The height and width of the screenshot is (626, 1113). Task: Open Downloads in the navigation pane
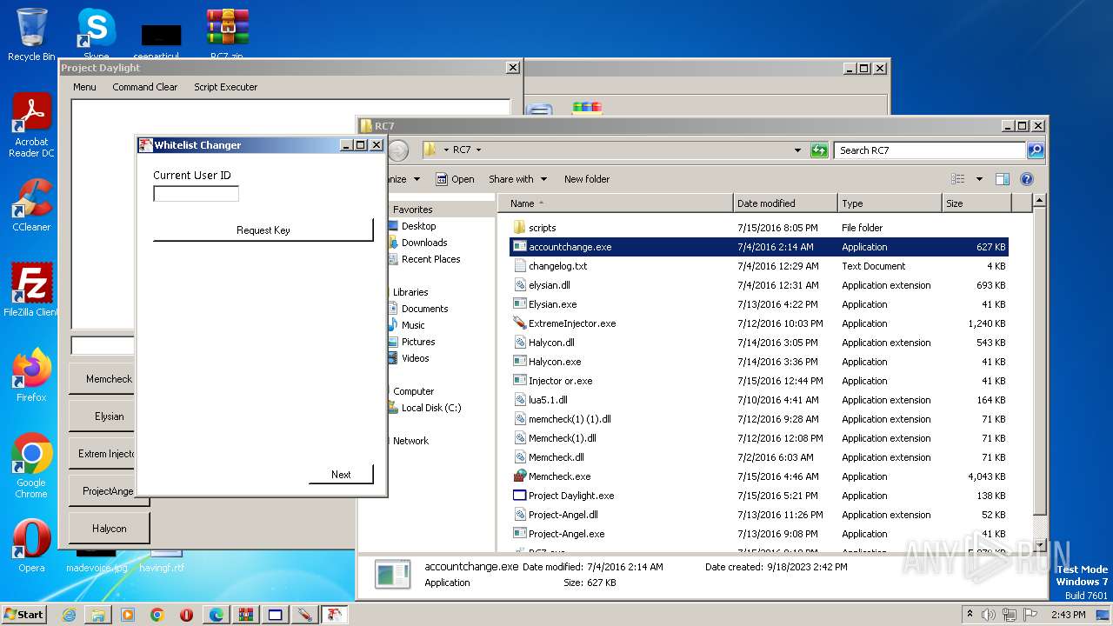(423, 243)
